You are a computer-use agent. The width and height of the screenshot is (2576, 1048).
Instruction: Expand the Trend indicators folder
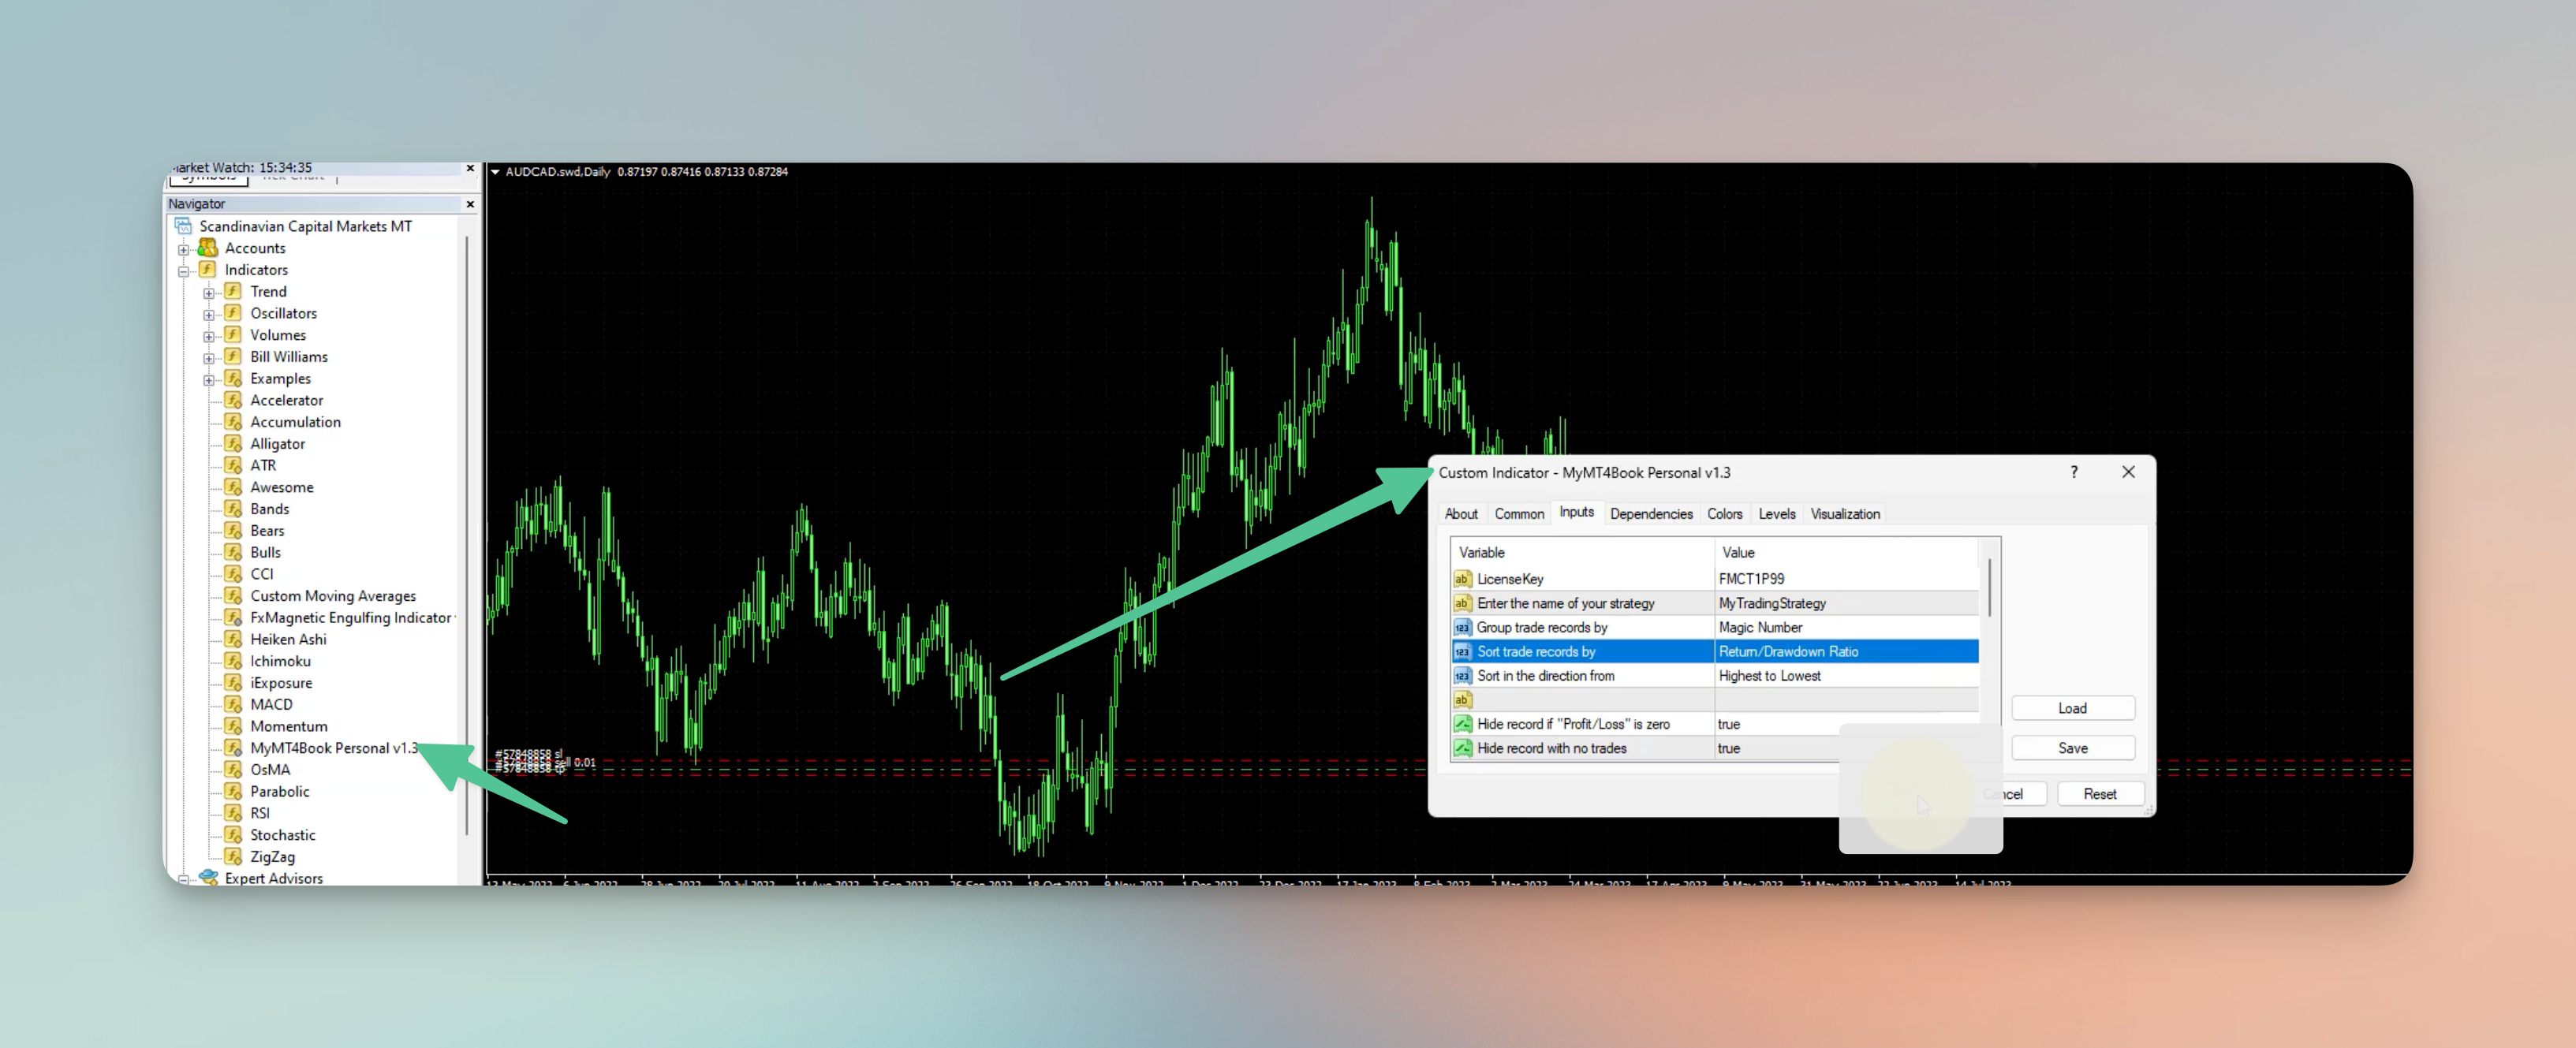[209, 293]
